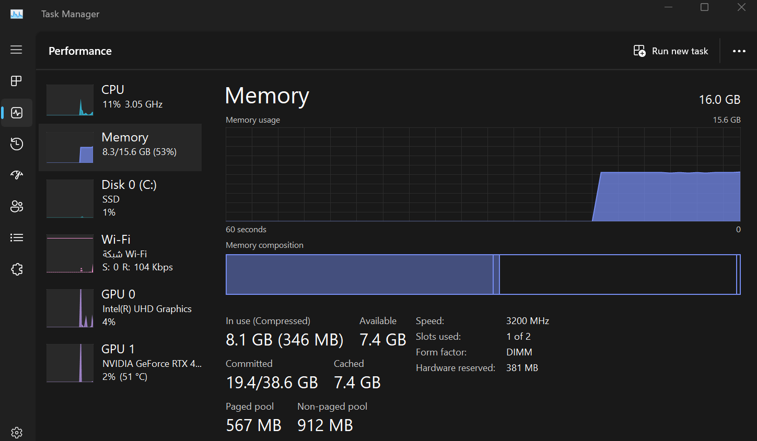Open the more options ellipsis menu
Viewport: 757px width, 441px height.
click(x=739, y=51)
